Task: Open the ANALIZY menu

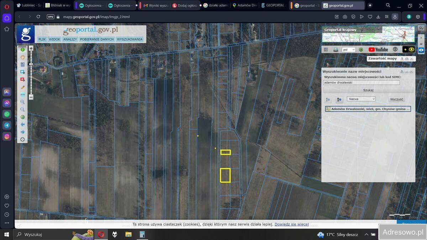Action: pyautogui.click(x=70, y=39)
